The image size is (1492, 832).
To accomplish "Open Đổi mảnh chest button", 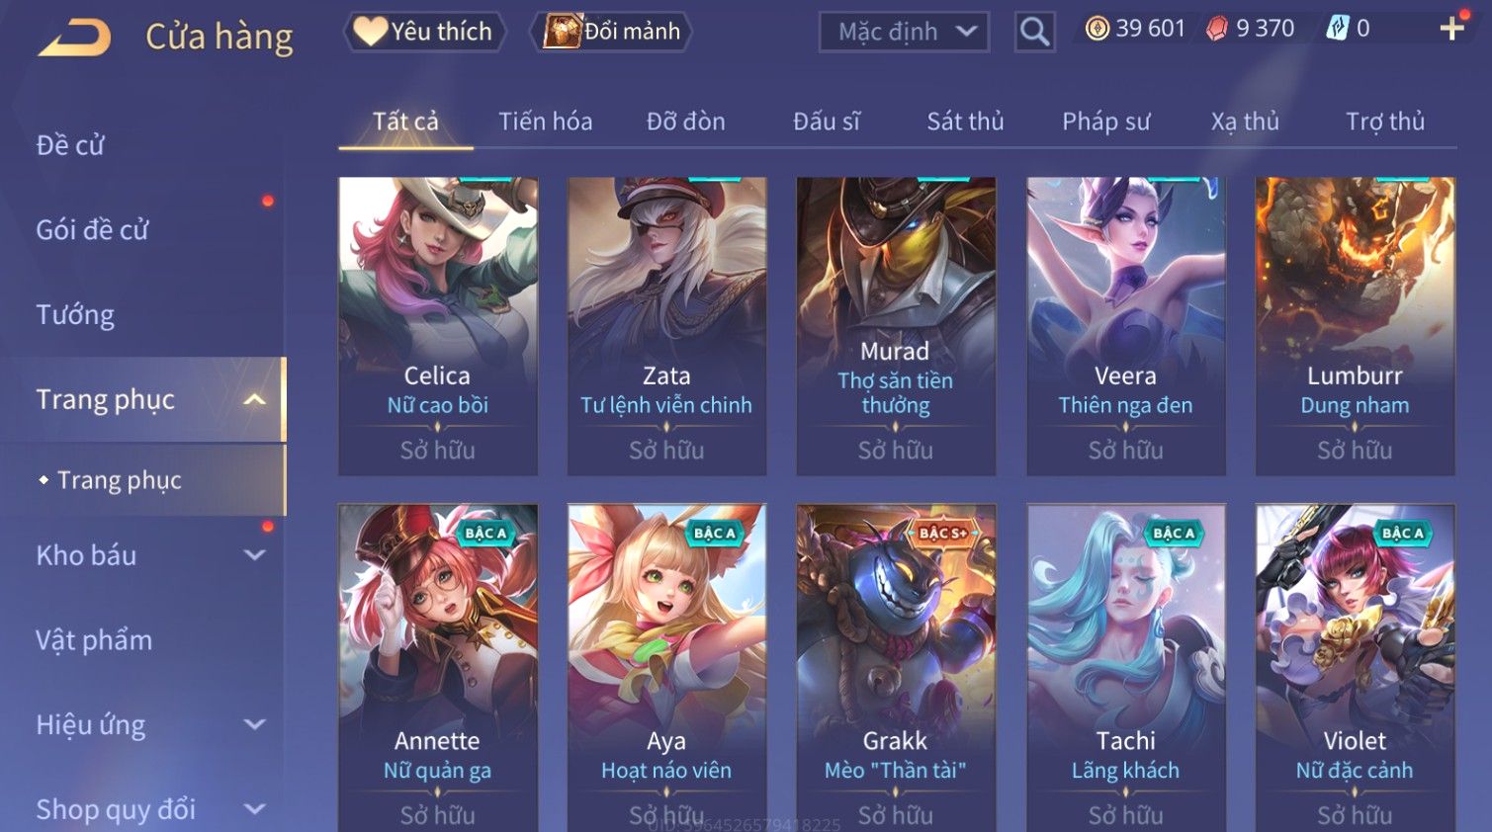I will click(611, 32).
